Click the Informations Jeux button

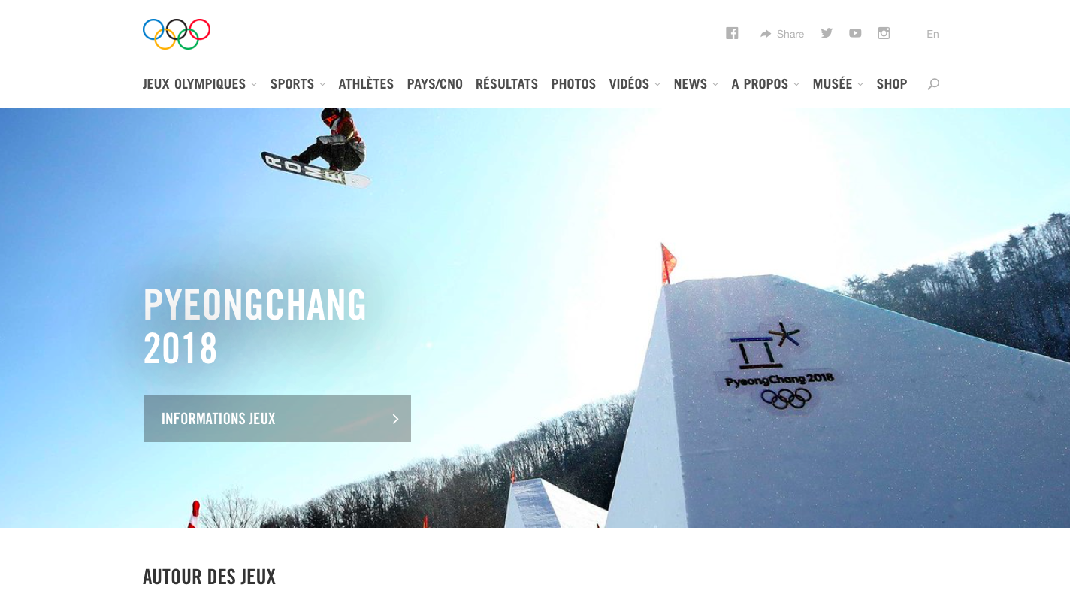click(277, 419)
